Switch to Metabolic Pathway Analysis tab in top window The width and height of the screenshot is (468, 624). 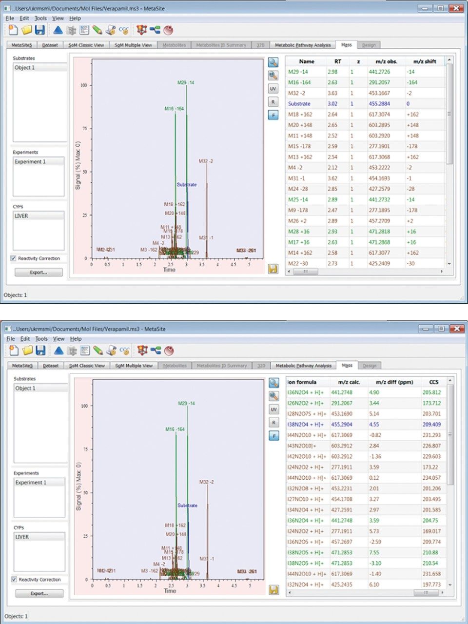(303, 45)
